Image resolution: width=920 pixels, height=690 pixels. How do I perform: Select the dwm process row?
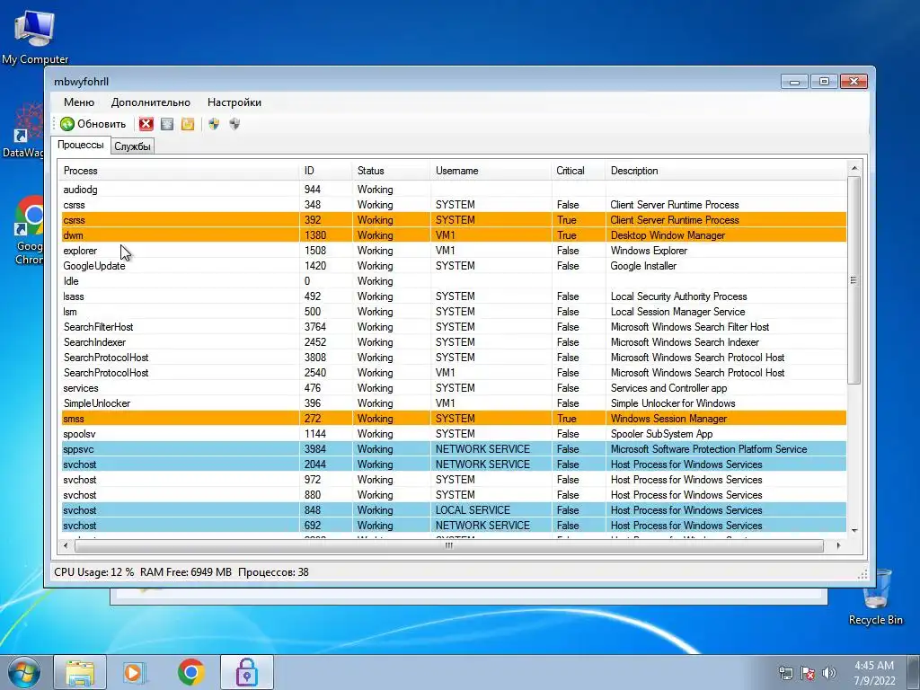click(454, 235)
